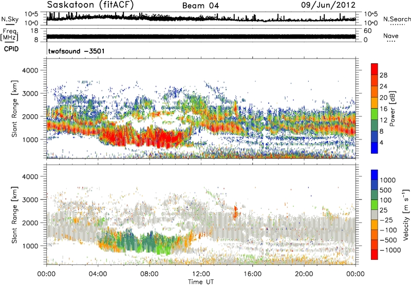
Task: Click the Power [dB] colorbar title
Action: 392,109
